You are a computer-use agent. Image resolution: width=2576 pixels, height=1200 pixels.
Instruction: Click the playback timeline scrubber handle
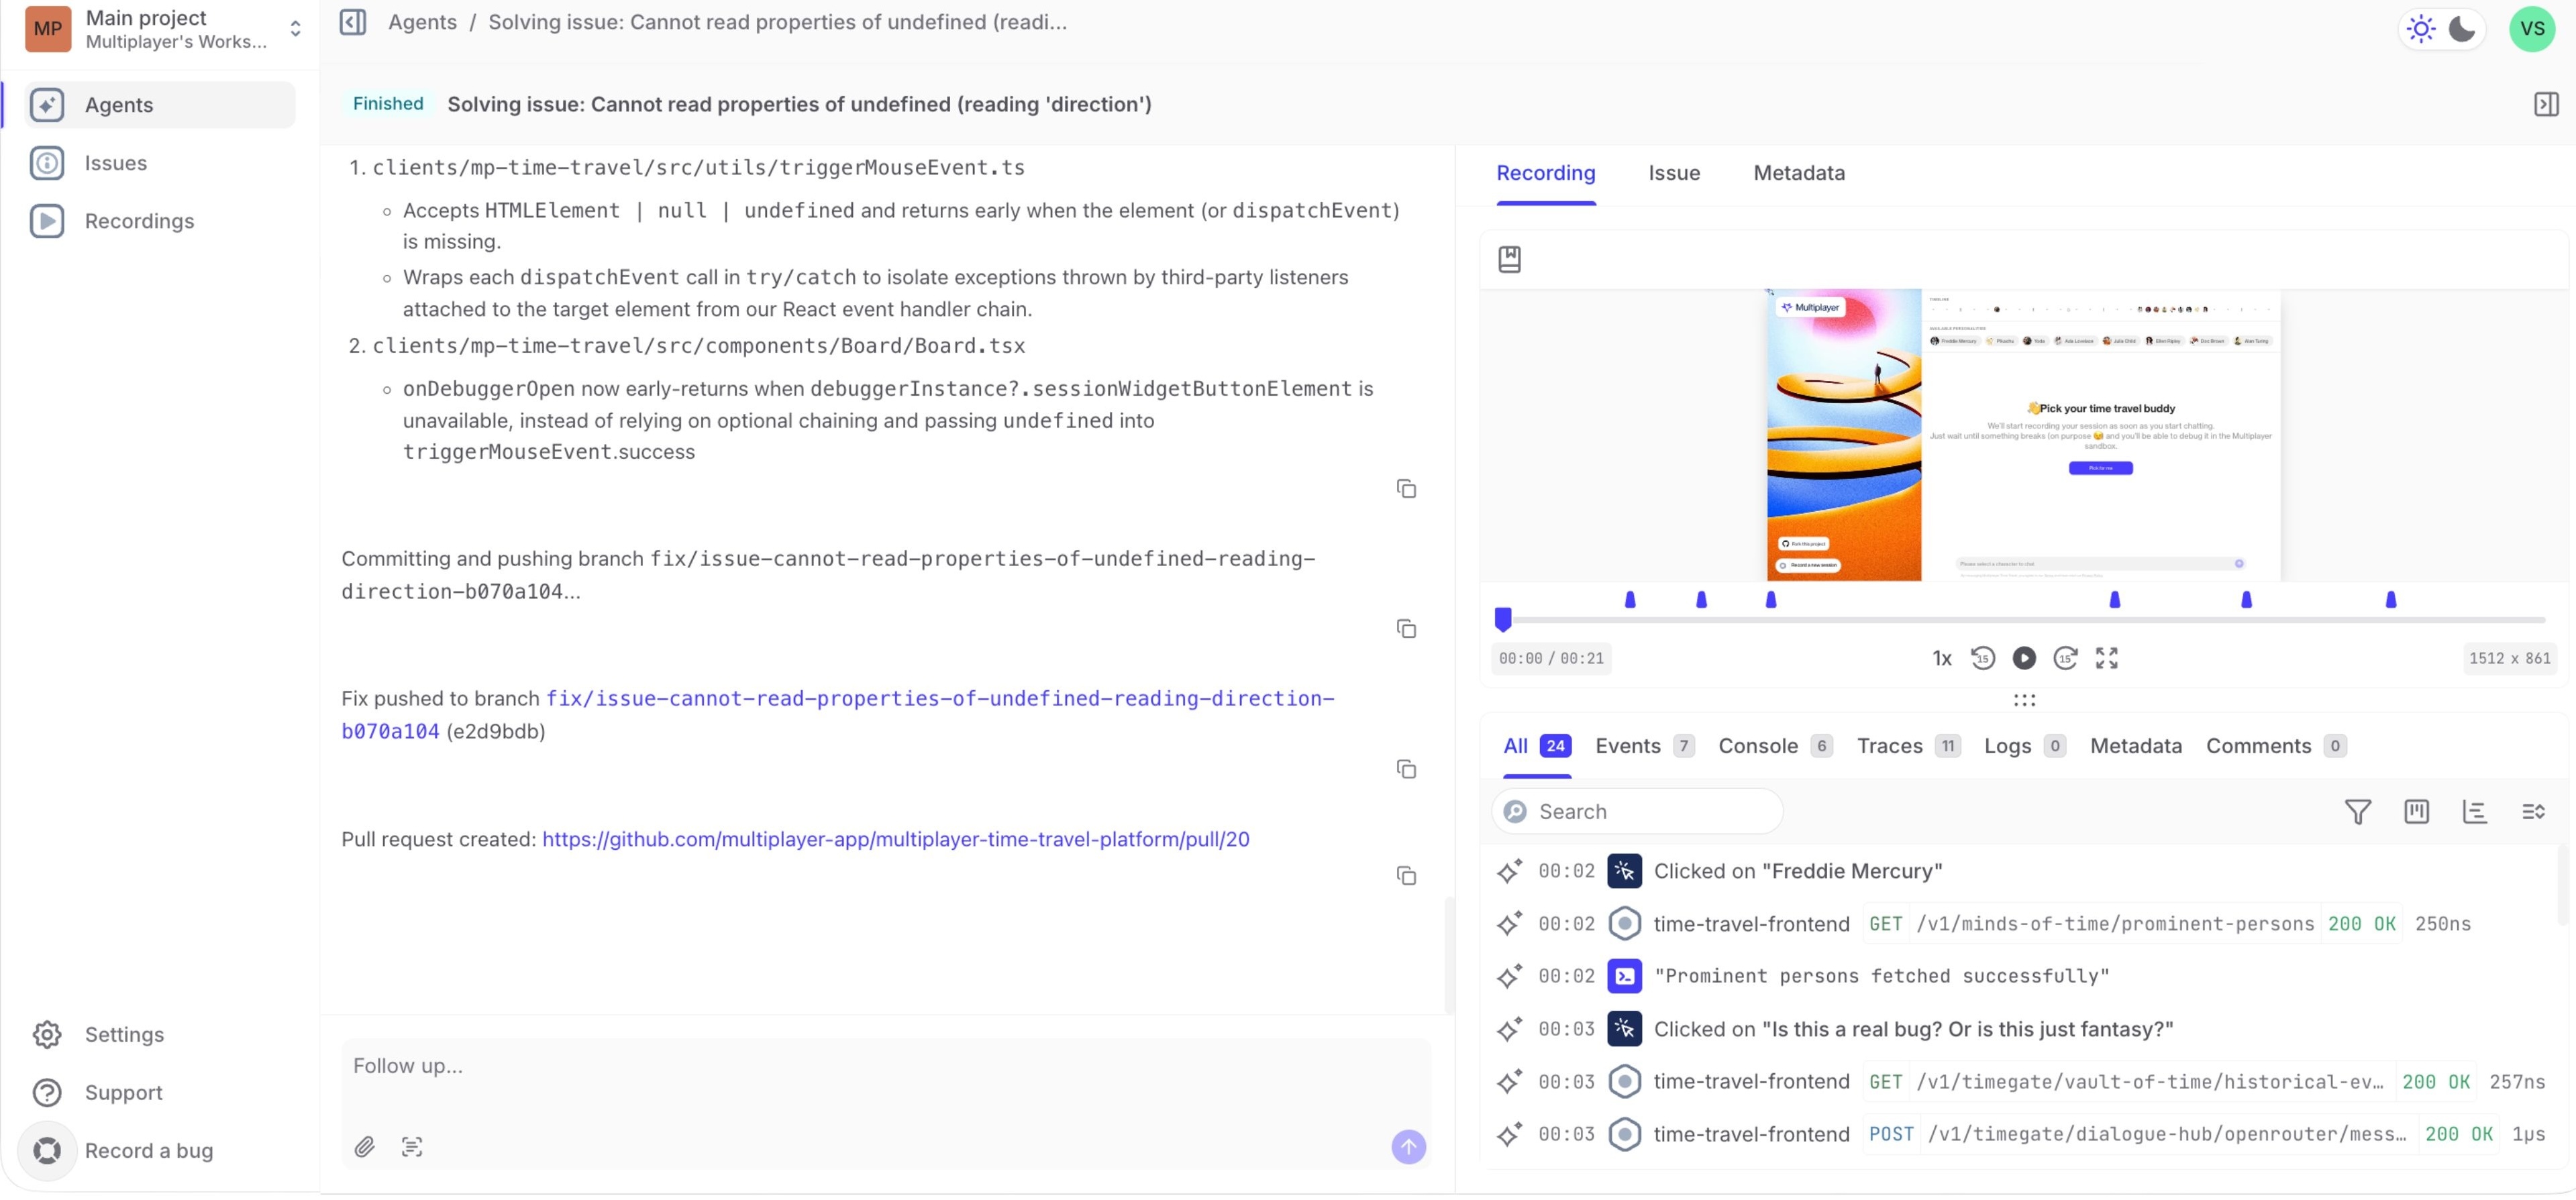tap(1502, 620)
